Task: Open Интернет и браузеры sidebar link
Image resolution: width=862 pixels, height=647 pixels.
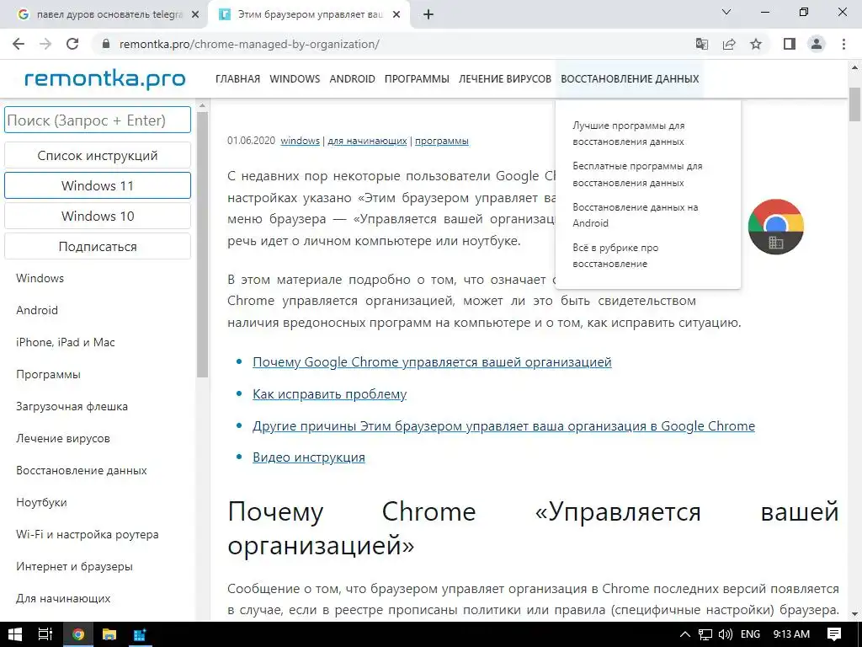Action: point(74,566)
